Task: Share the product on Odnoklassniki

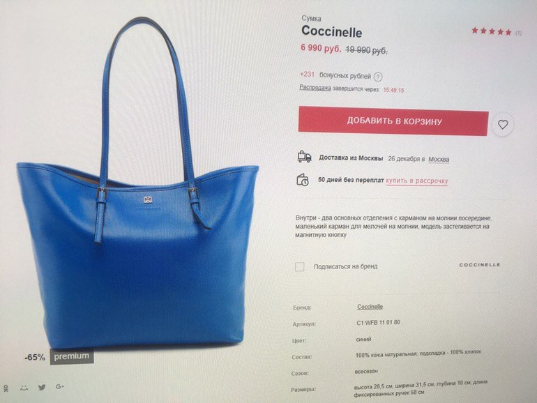Action: pyautogui.click(x=6, y=388)
